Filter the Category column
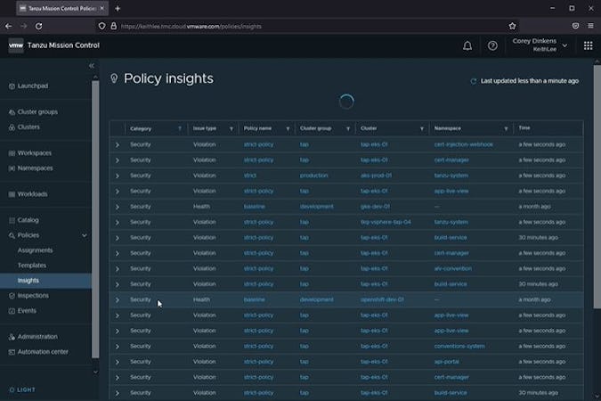The height and width of the screenshot is (401, 601). [x=180, y=128]
